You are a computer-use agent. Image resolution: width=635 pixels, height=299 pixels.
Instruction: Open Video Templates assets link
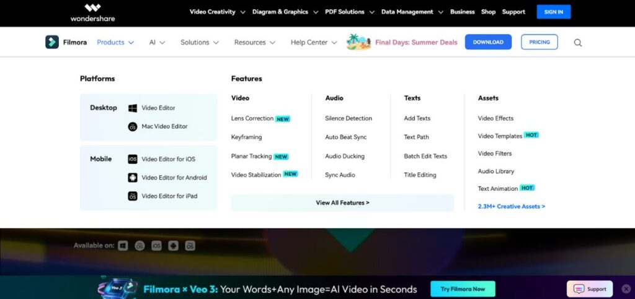pyautogui.click(x=500, y=136)
